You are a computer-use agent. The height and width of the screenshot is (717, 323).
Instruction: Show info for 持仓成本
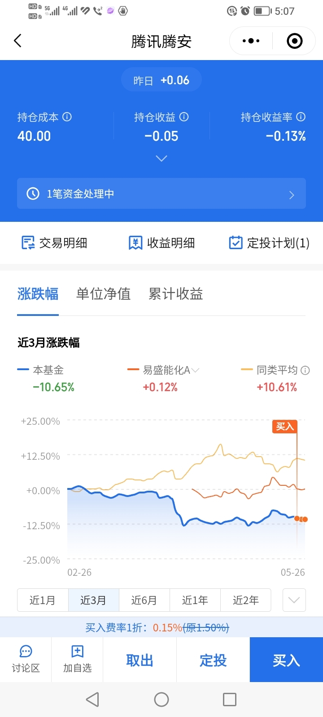(67, 117)
